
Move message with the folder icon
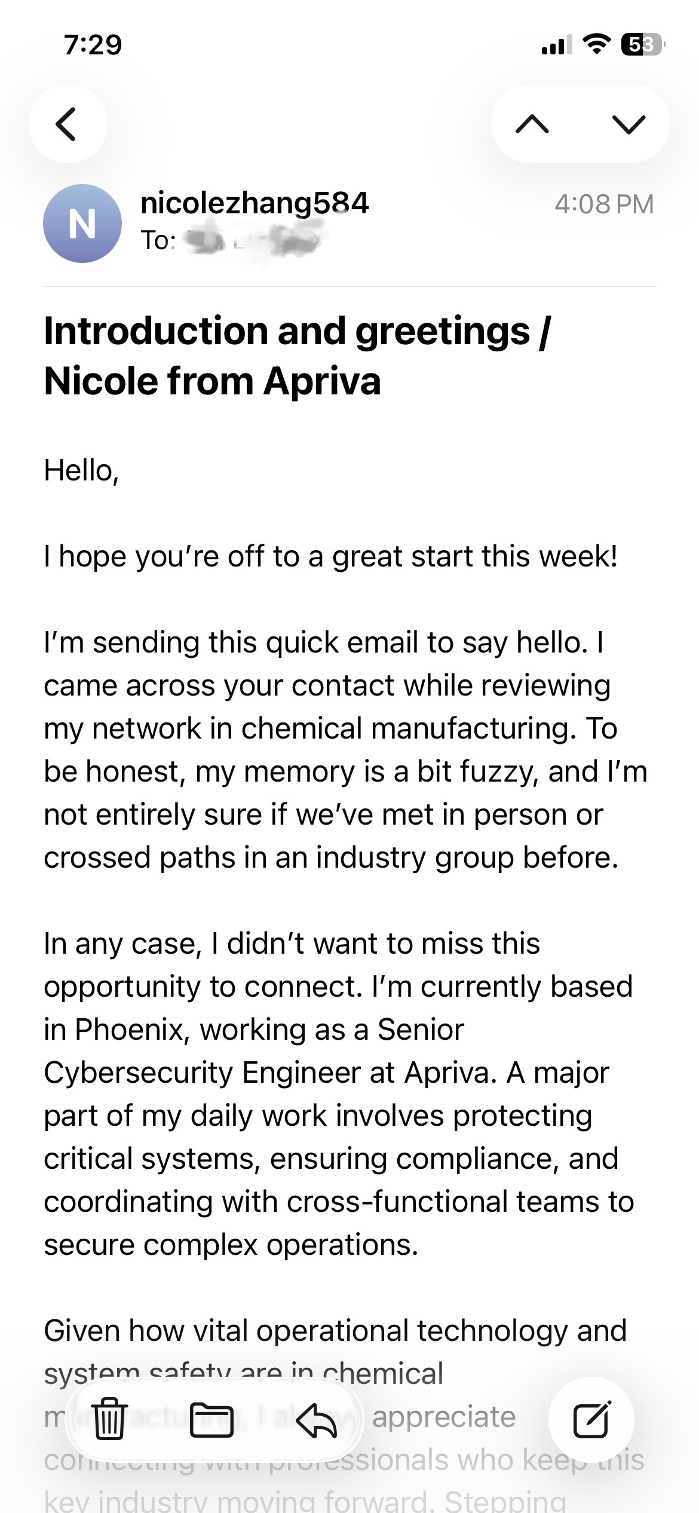pyautogui.click(x=211, y=1420)
